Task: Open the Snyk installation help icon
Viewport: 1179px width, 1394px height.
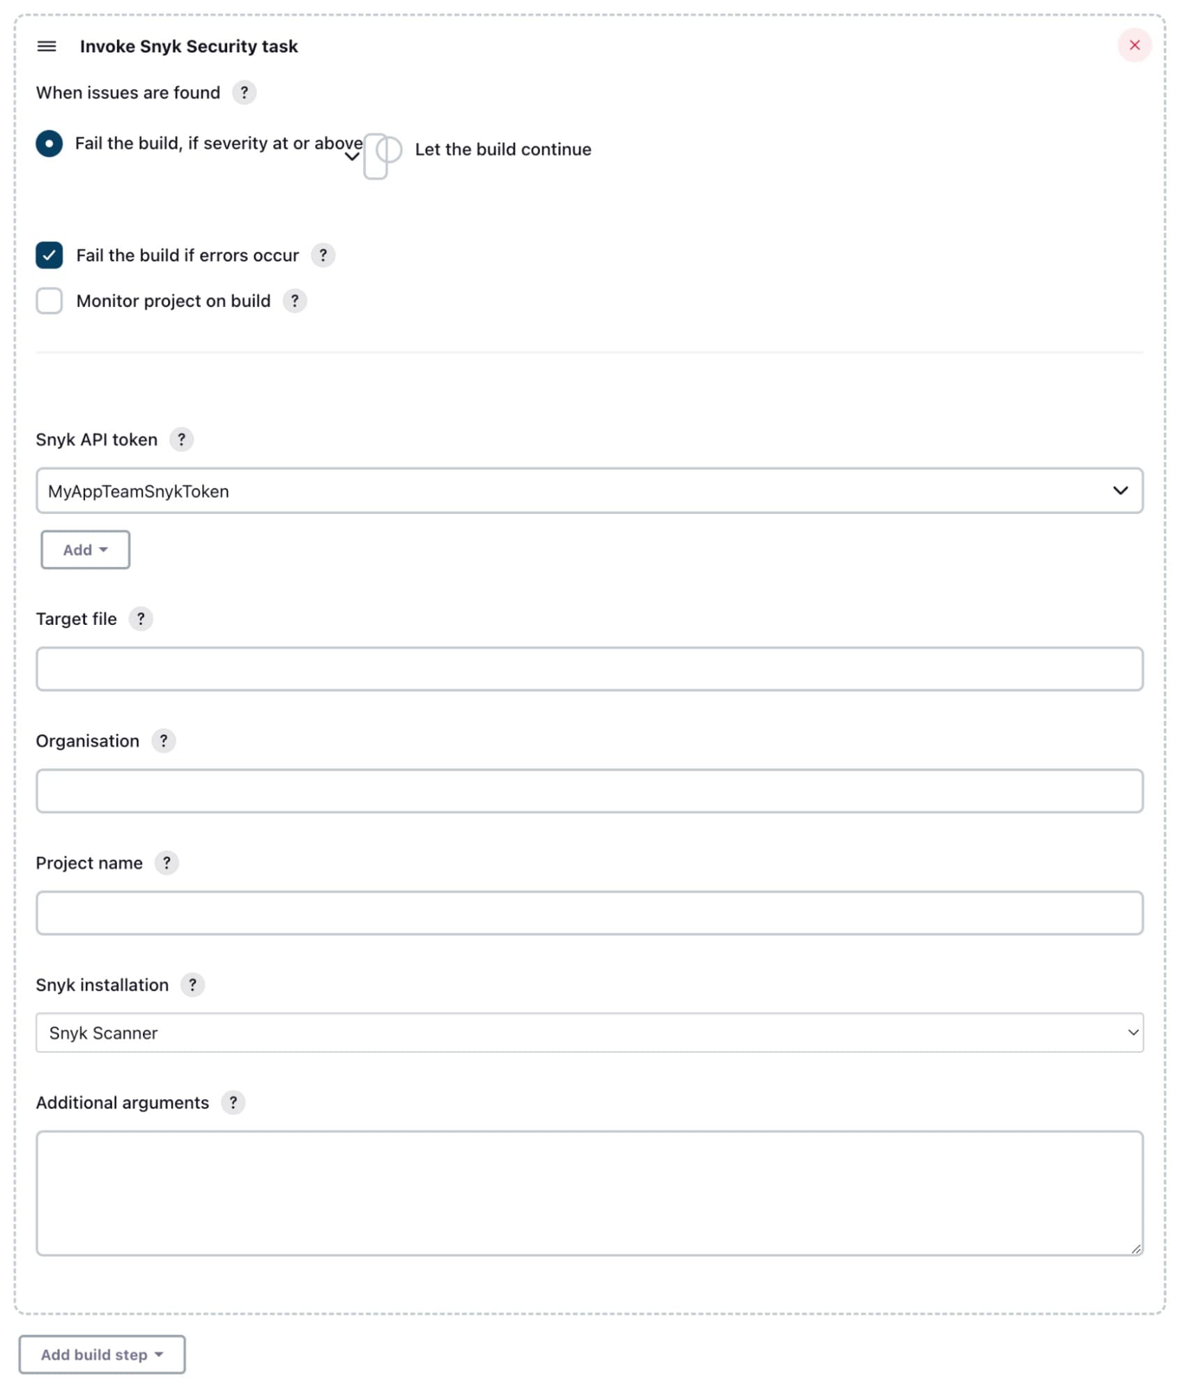Action: pyautogui.click(x=193, y=985)
